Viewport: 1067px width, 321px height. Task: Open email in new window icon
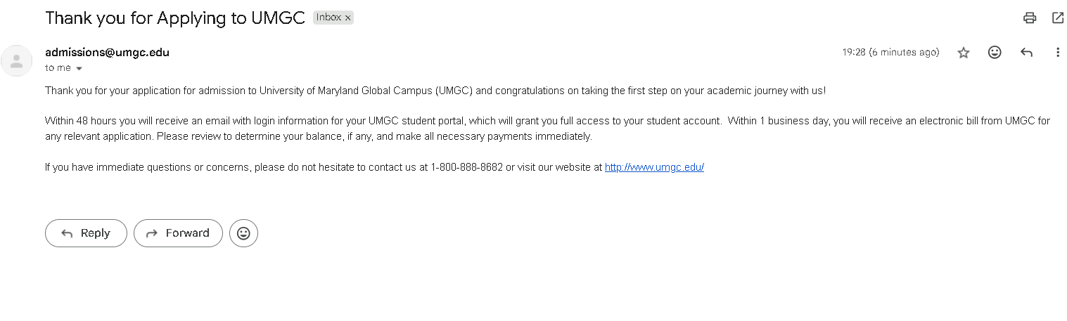[x=1057, y=18]
